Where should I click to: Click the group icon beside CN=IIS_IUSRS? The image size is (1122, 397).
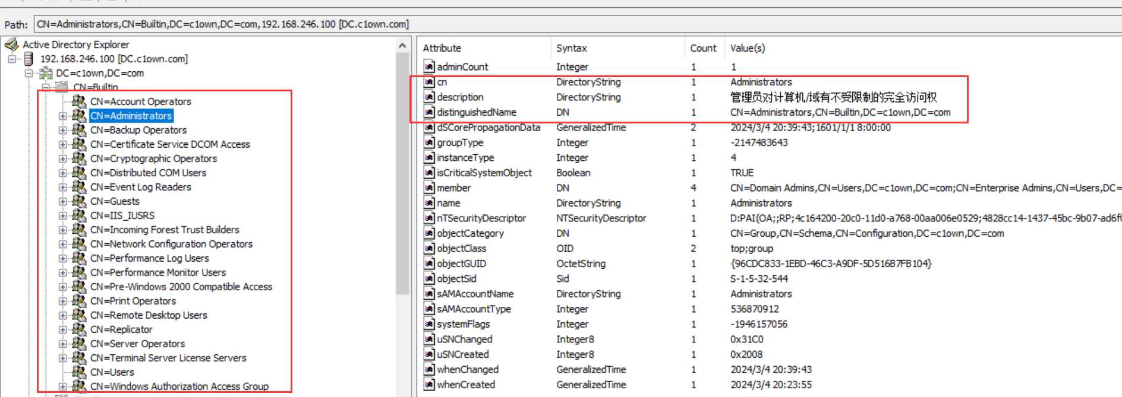click(79, 215)
